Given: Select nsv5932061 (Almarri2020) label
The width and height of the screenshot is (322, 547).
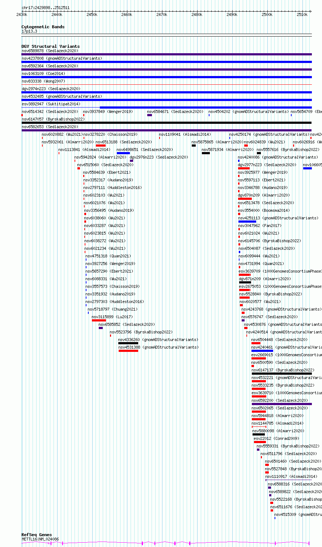Looking at the screenshot, I should (x=68, y=142).
